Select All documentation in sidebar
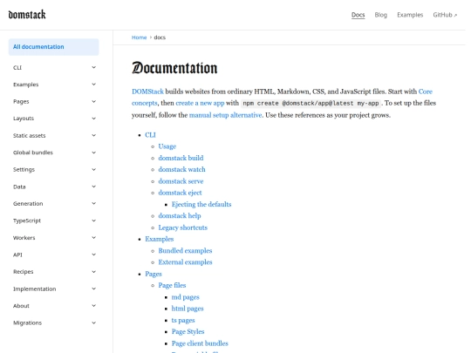Screen dimensions: 471x353 pyautogui.click(x=53, y=47)
